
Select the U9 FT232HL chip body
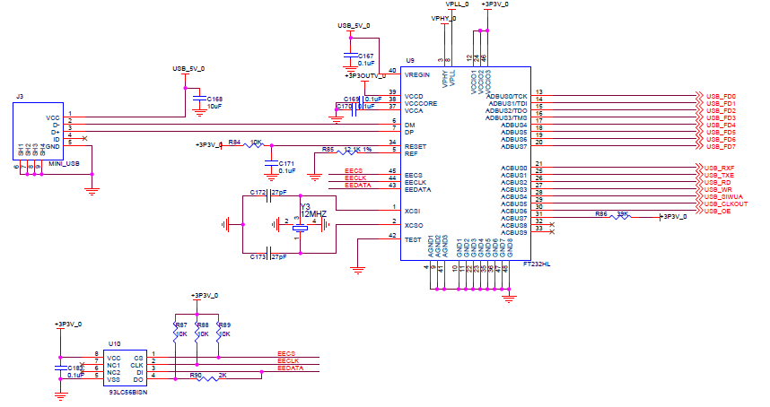(x=466, y=164)
